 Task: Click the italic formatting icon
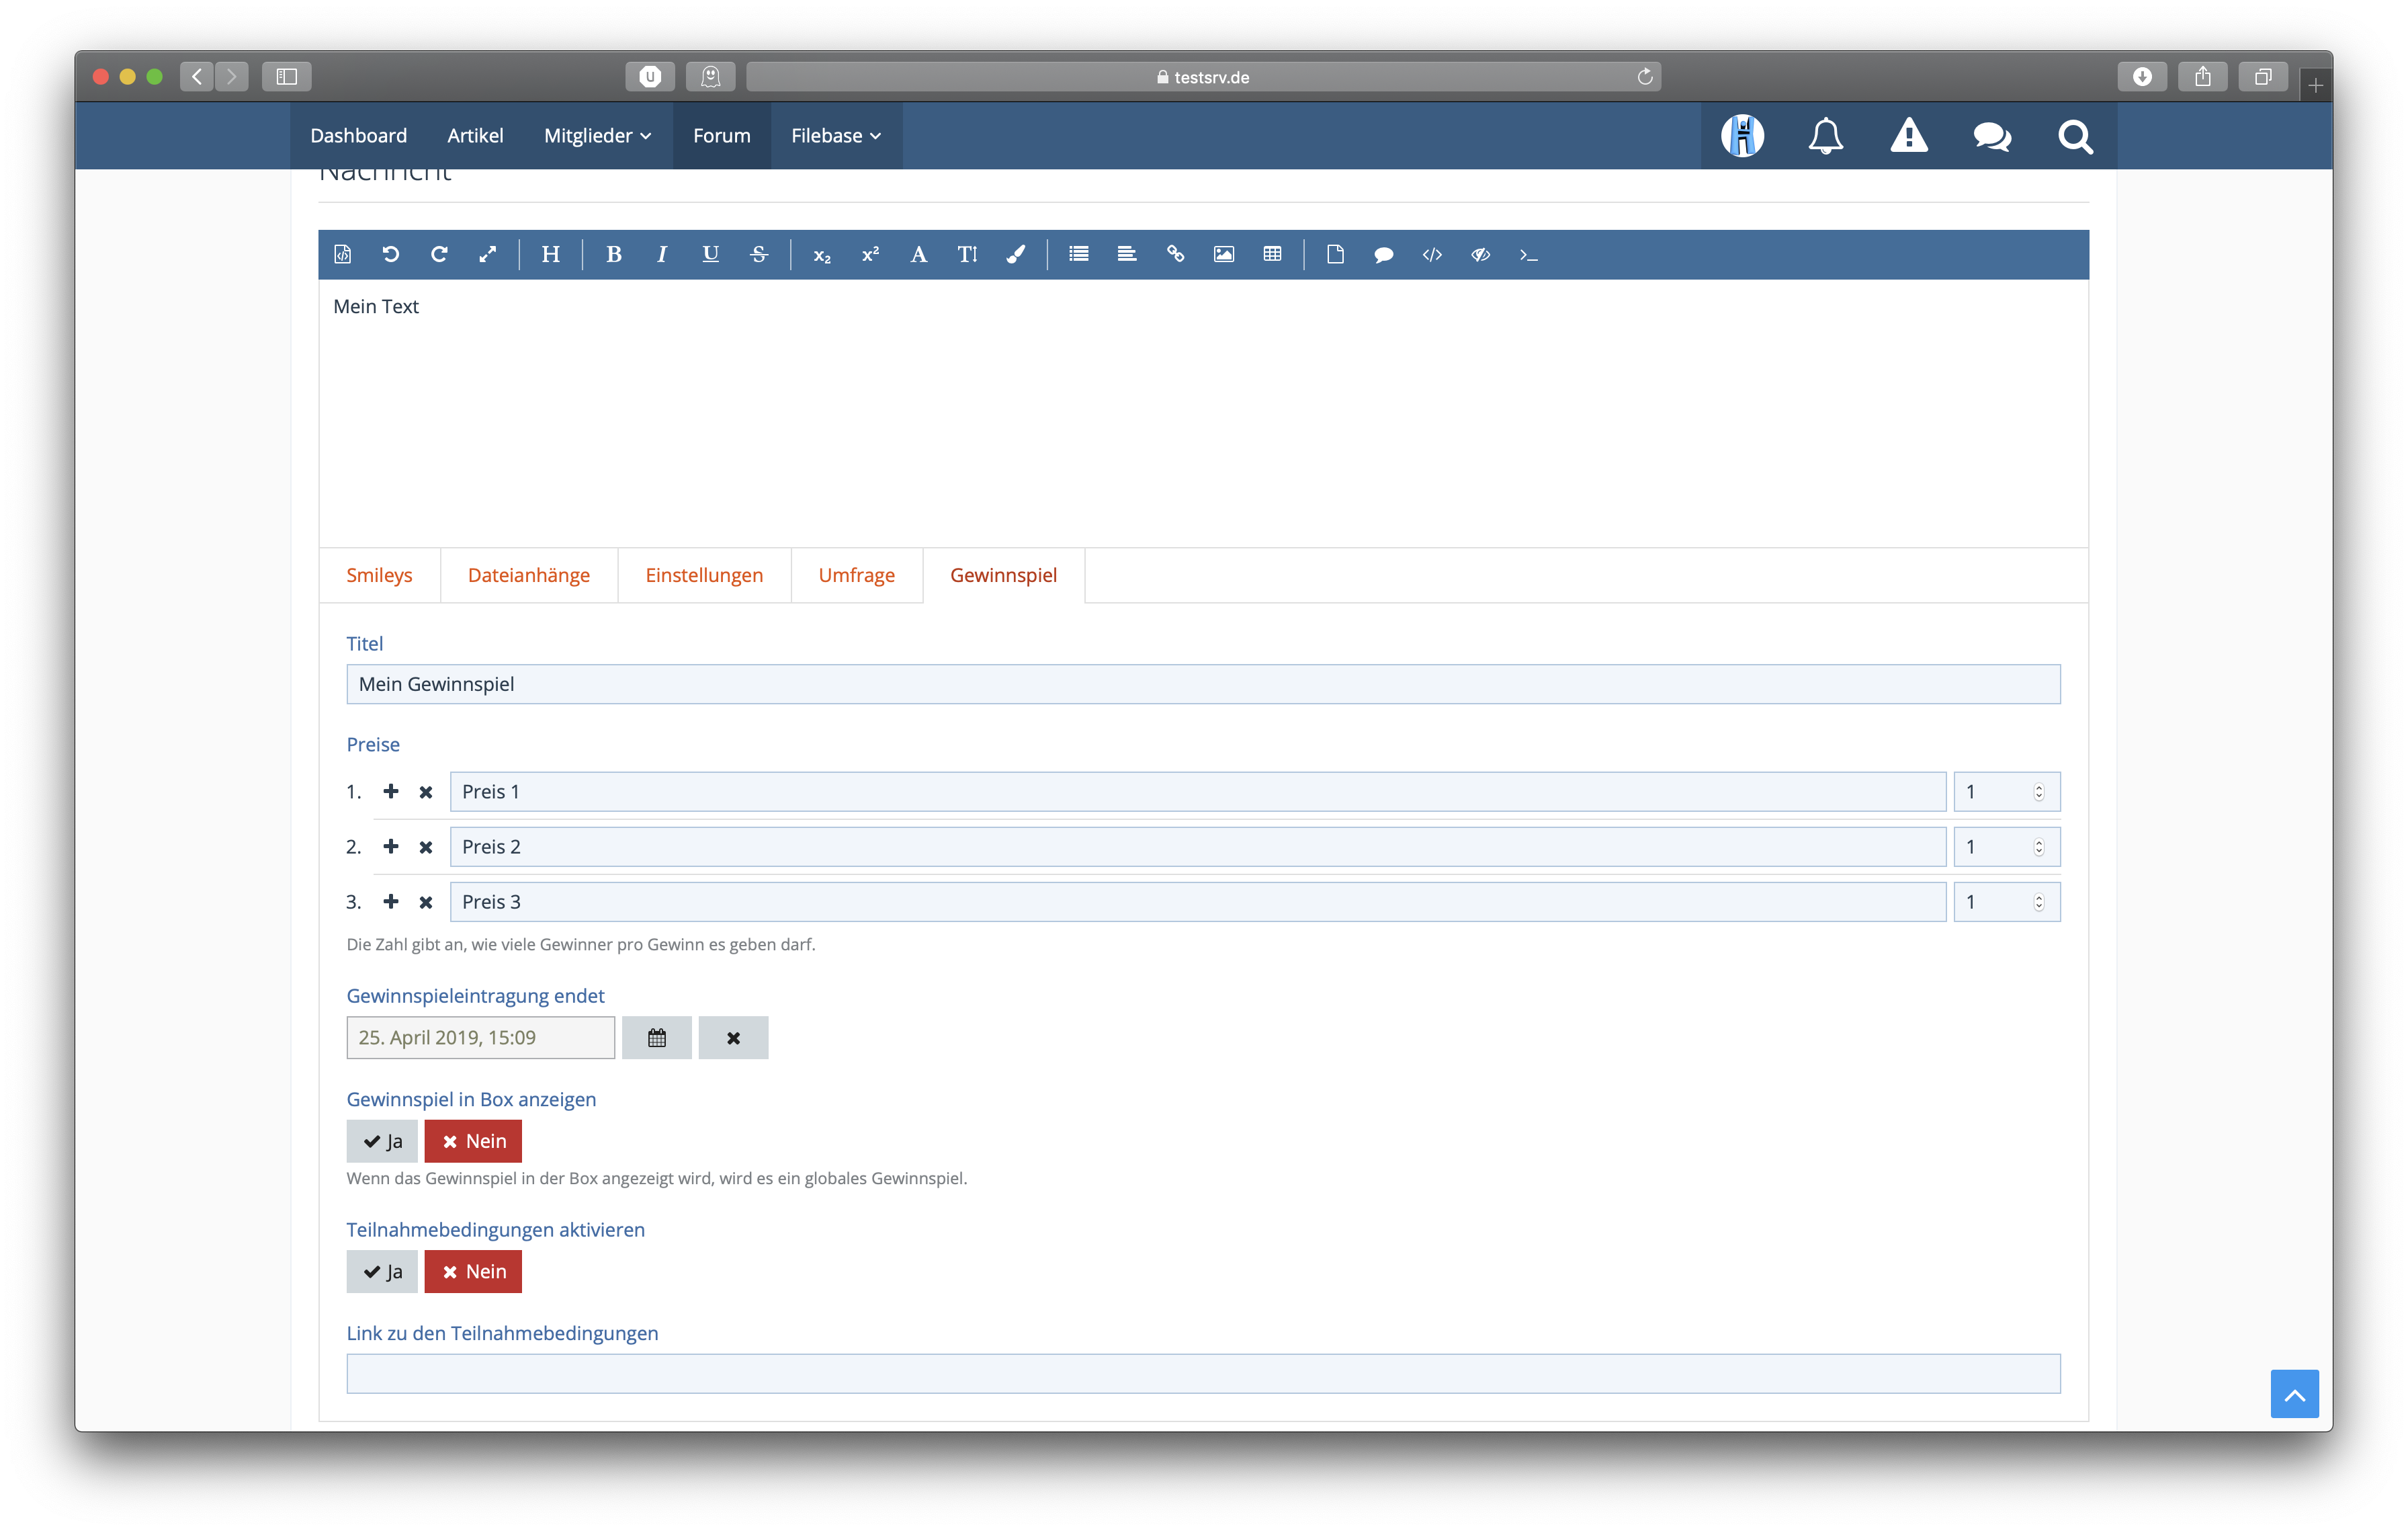coord(661,254)
